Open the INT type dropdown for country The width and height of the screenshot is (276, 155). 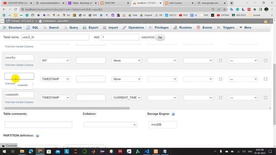pos(55,60)
